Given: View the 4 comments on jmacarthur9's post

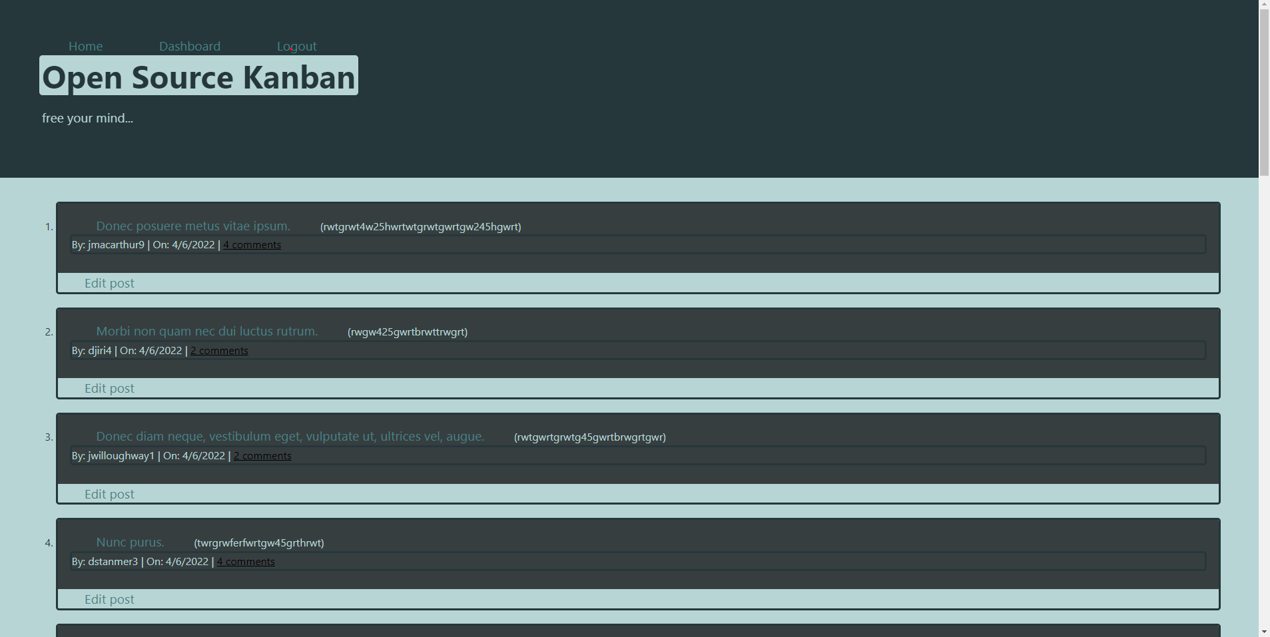Looking at the screenshot, I should (252, 244).
